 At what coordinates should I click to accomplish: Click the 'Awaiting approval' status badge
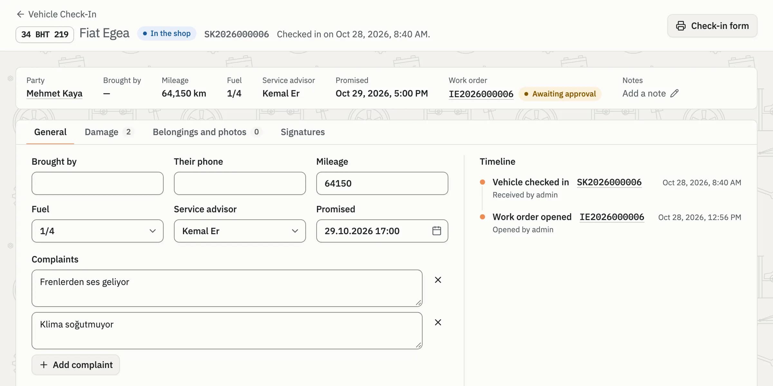pyautogui.click(x=560, y=94)
